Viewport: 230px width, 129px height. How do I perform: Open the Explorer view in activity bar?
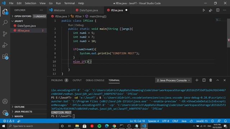tap(5, 11)
